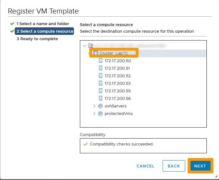Jump to step 3 Ready to complete

(37, 39)
